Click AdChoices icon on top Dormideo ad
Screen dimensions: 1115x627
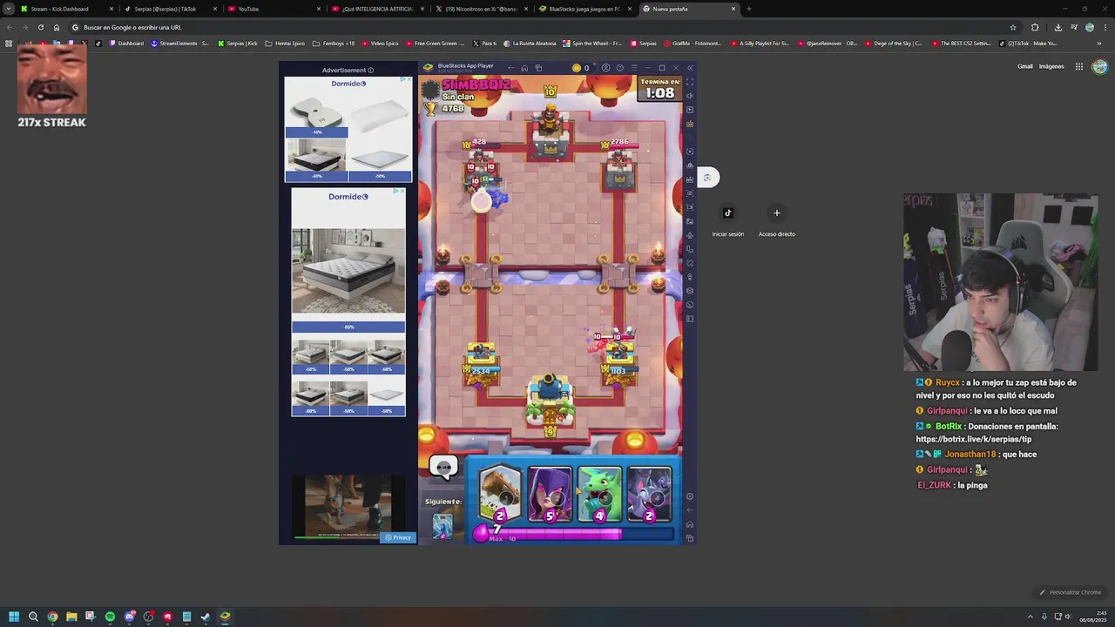(405, 79)
